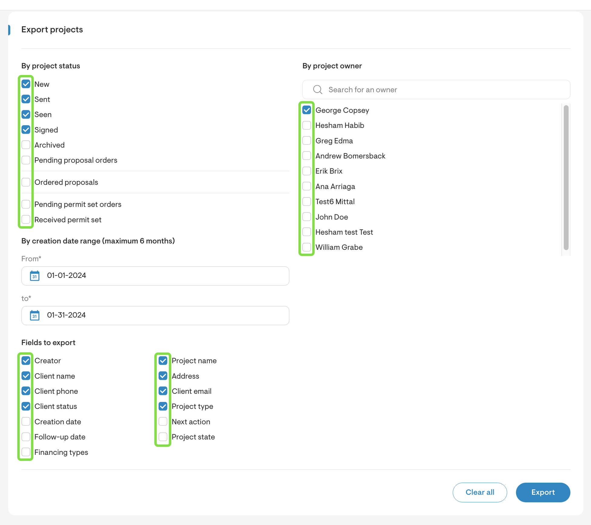Check the Pending proposal orders option
Image resolution: width=591 pixels, height=525 pixels.
point(26,160)
